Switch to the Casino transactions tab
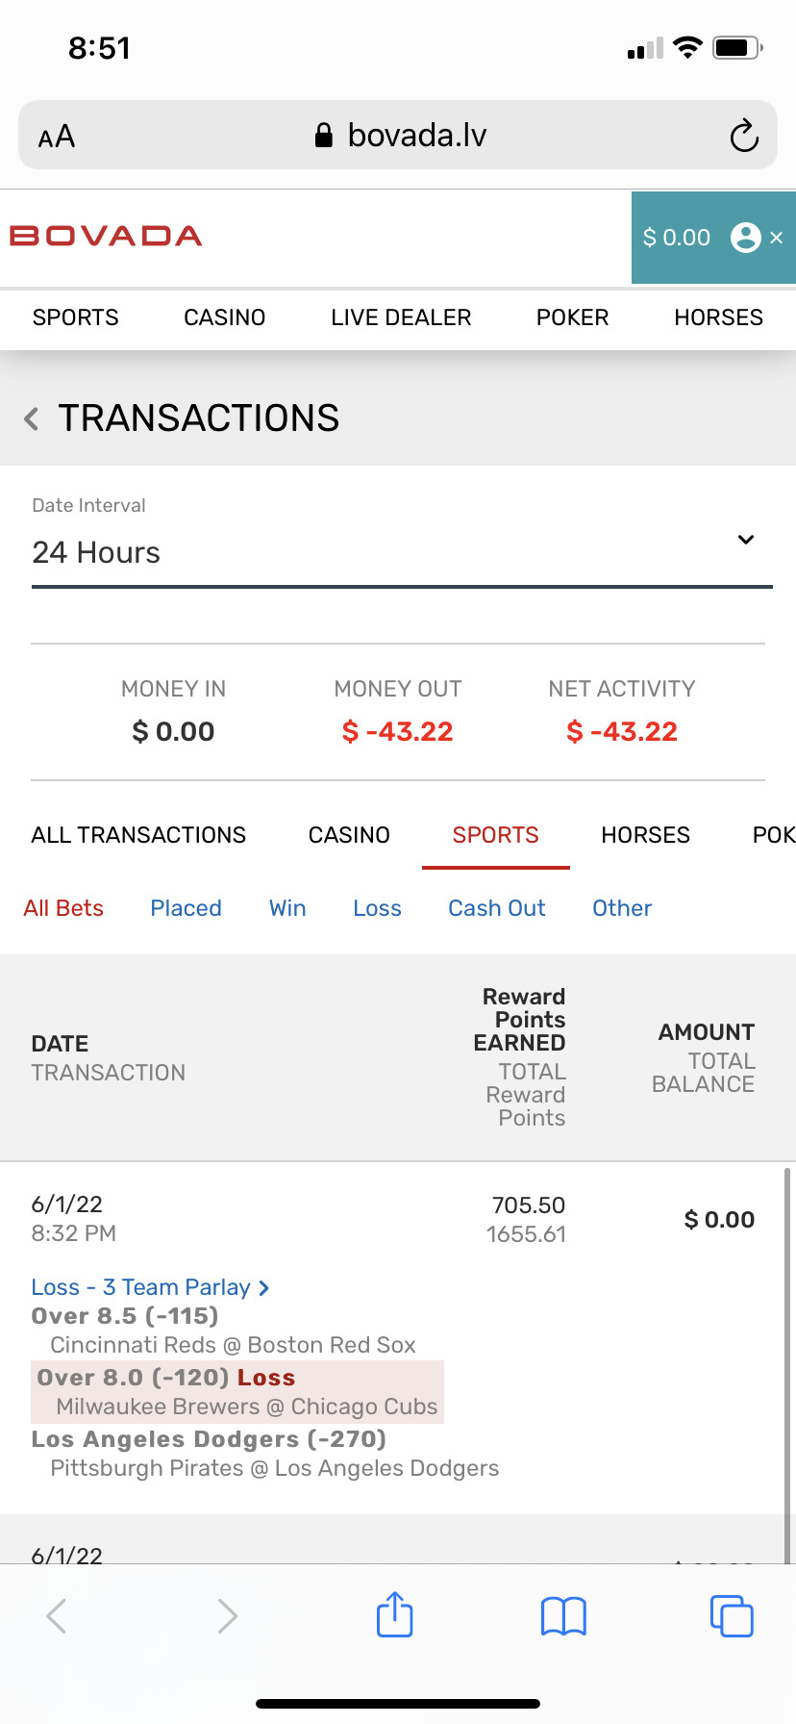 tap(349, 835)
